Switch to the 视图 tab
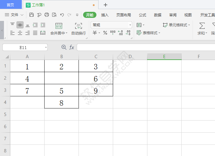 pyautogui.click(x=188, y=15)
